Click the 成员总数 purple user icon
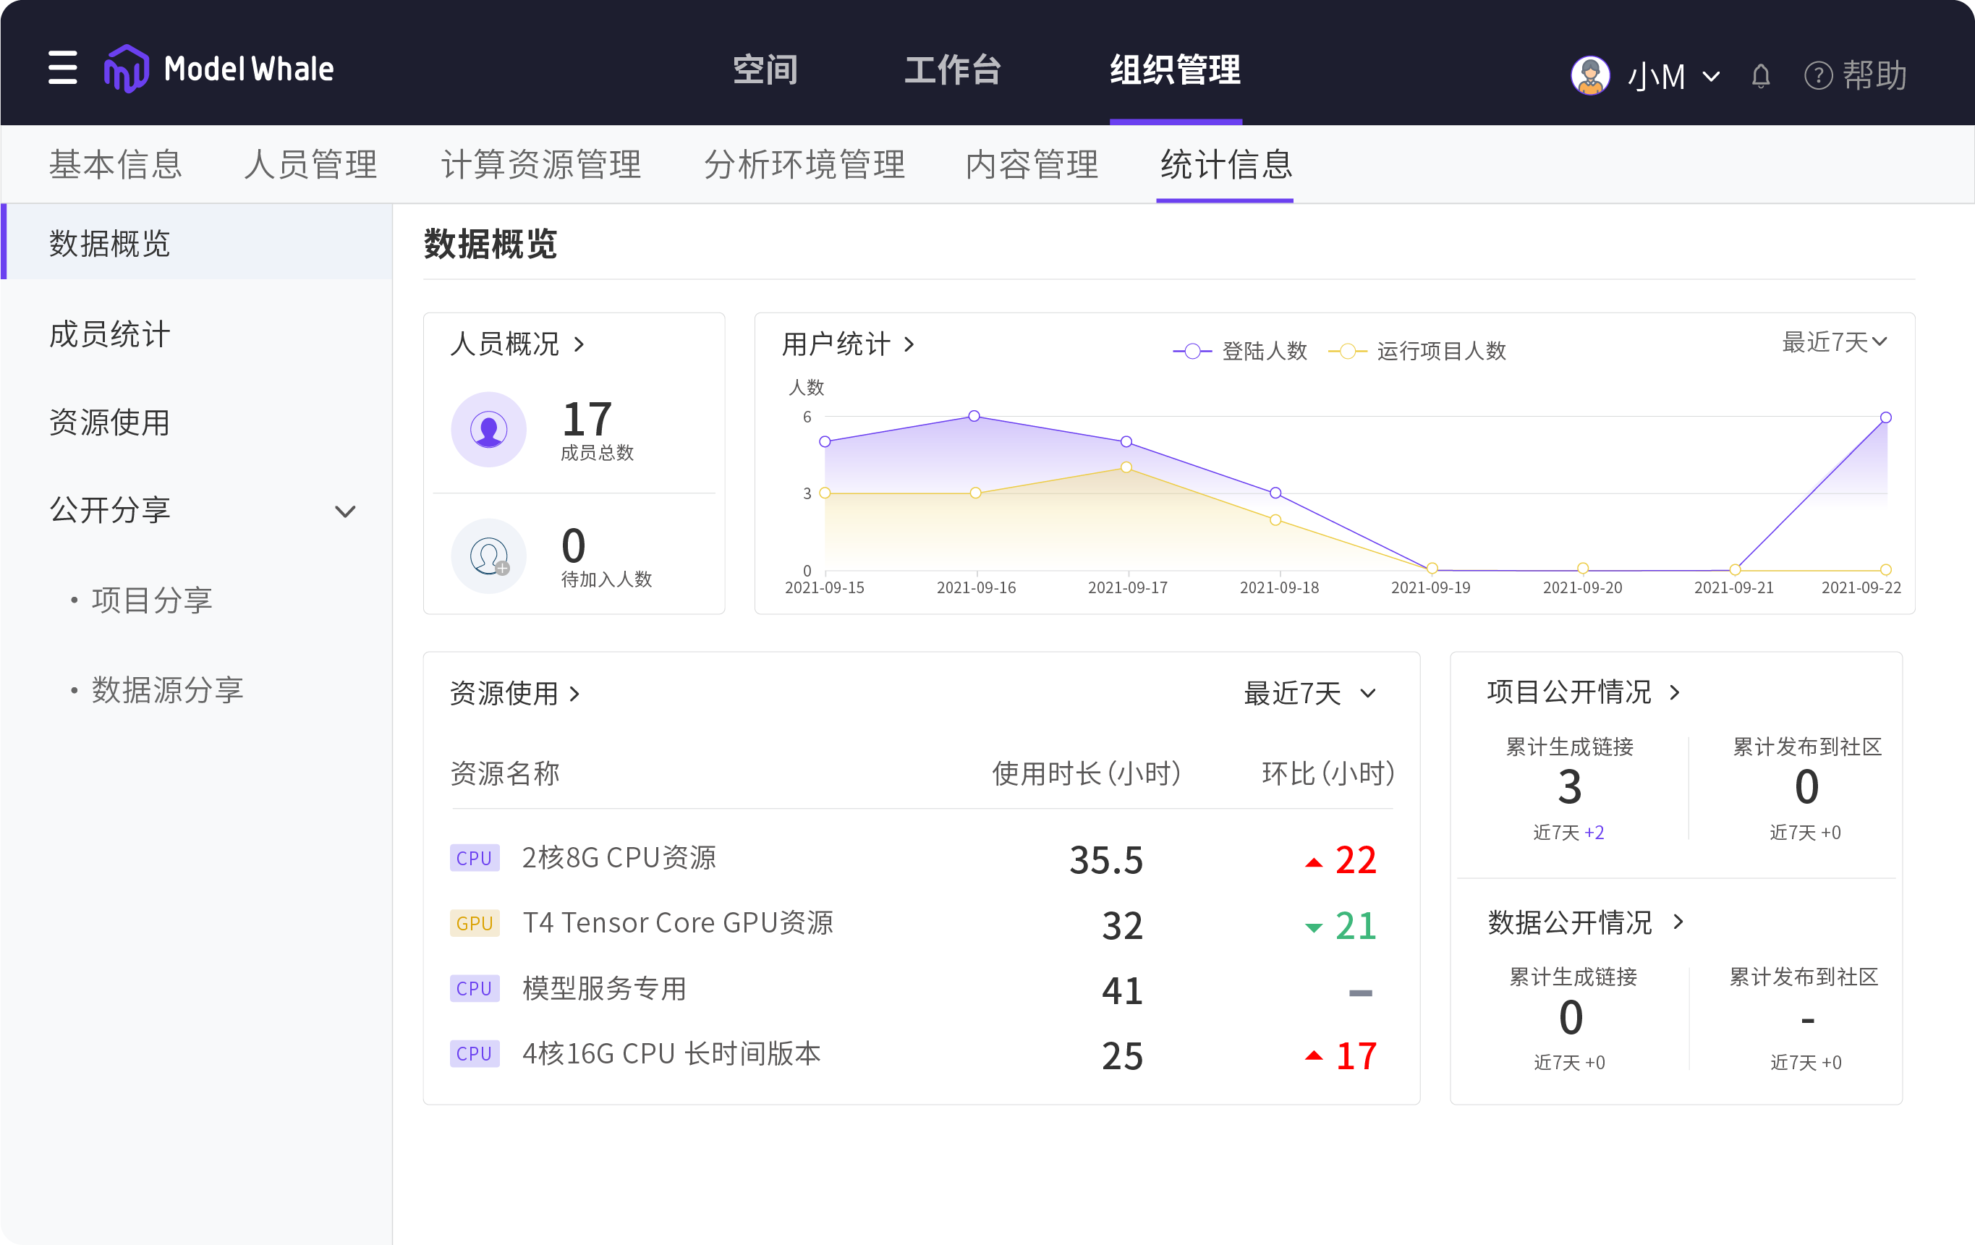1975x1245 pixels. (489, 429)
